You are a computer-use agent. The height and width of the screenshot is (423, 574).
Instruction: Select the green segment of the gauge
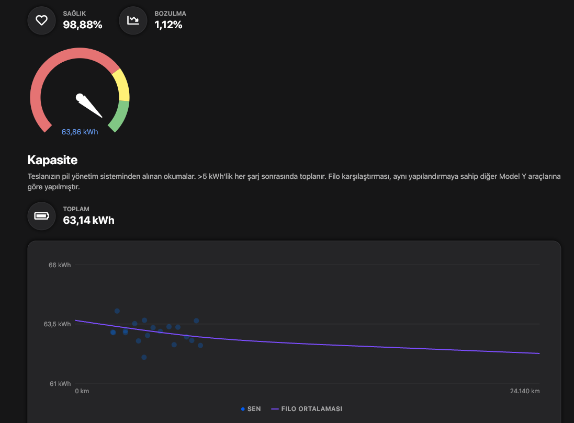pos(120,116)
